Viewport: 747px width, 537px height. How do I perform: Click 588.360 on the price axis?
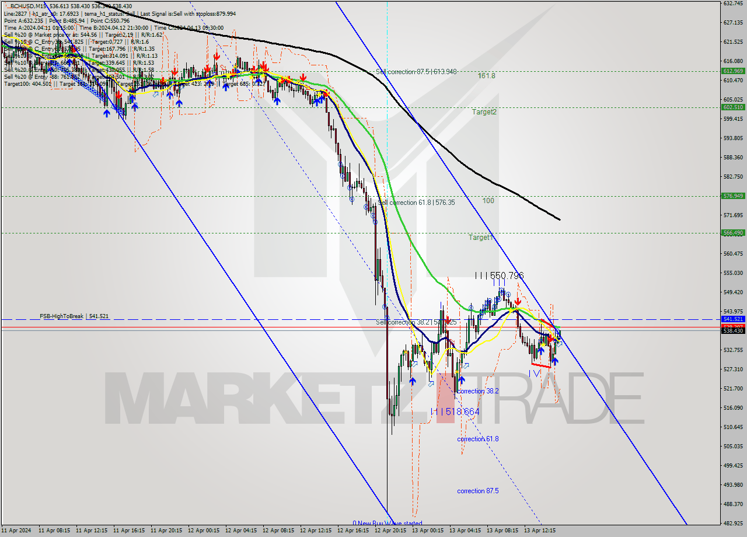pyautogui.click(x=733, y=158)
